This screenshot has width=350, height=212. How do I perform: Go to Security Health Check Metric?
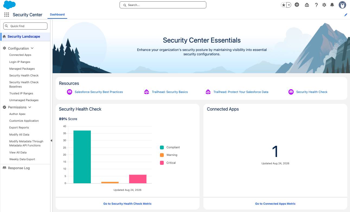(x=127, y=204)
